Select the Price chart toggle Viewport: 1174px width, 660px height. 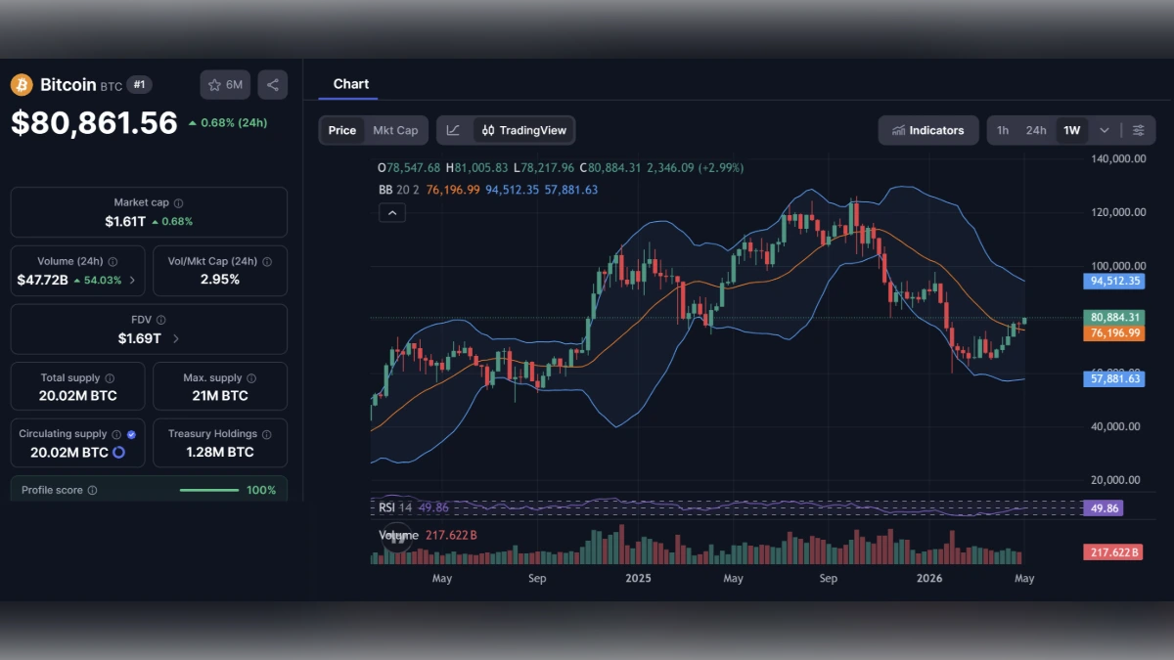click(342, 130)
